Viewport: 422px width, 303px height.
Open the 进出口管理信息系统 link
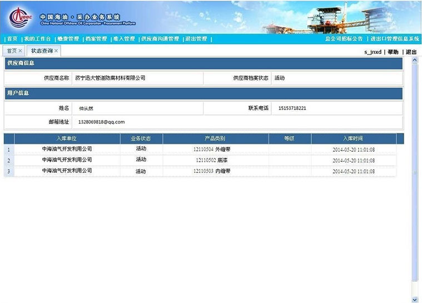click(395, 39)
